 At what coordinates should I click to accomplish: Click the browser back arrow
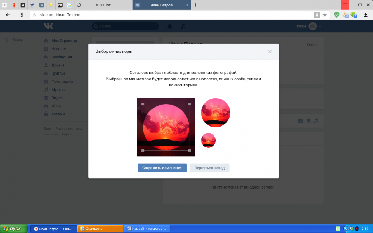[8, 15]
